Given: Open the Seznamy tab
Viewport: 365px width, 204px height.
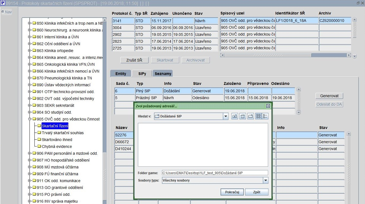Looking at the screenshot, I should (x=163, y=74).
